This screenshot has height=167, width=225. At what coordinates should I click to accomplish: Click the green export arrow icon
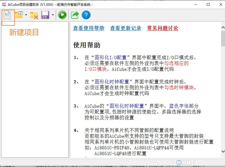click(x=75, y=15)
